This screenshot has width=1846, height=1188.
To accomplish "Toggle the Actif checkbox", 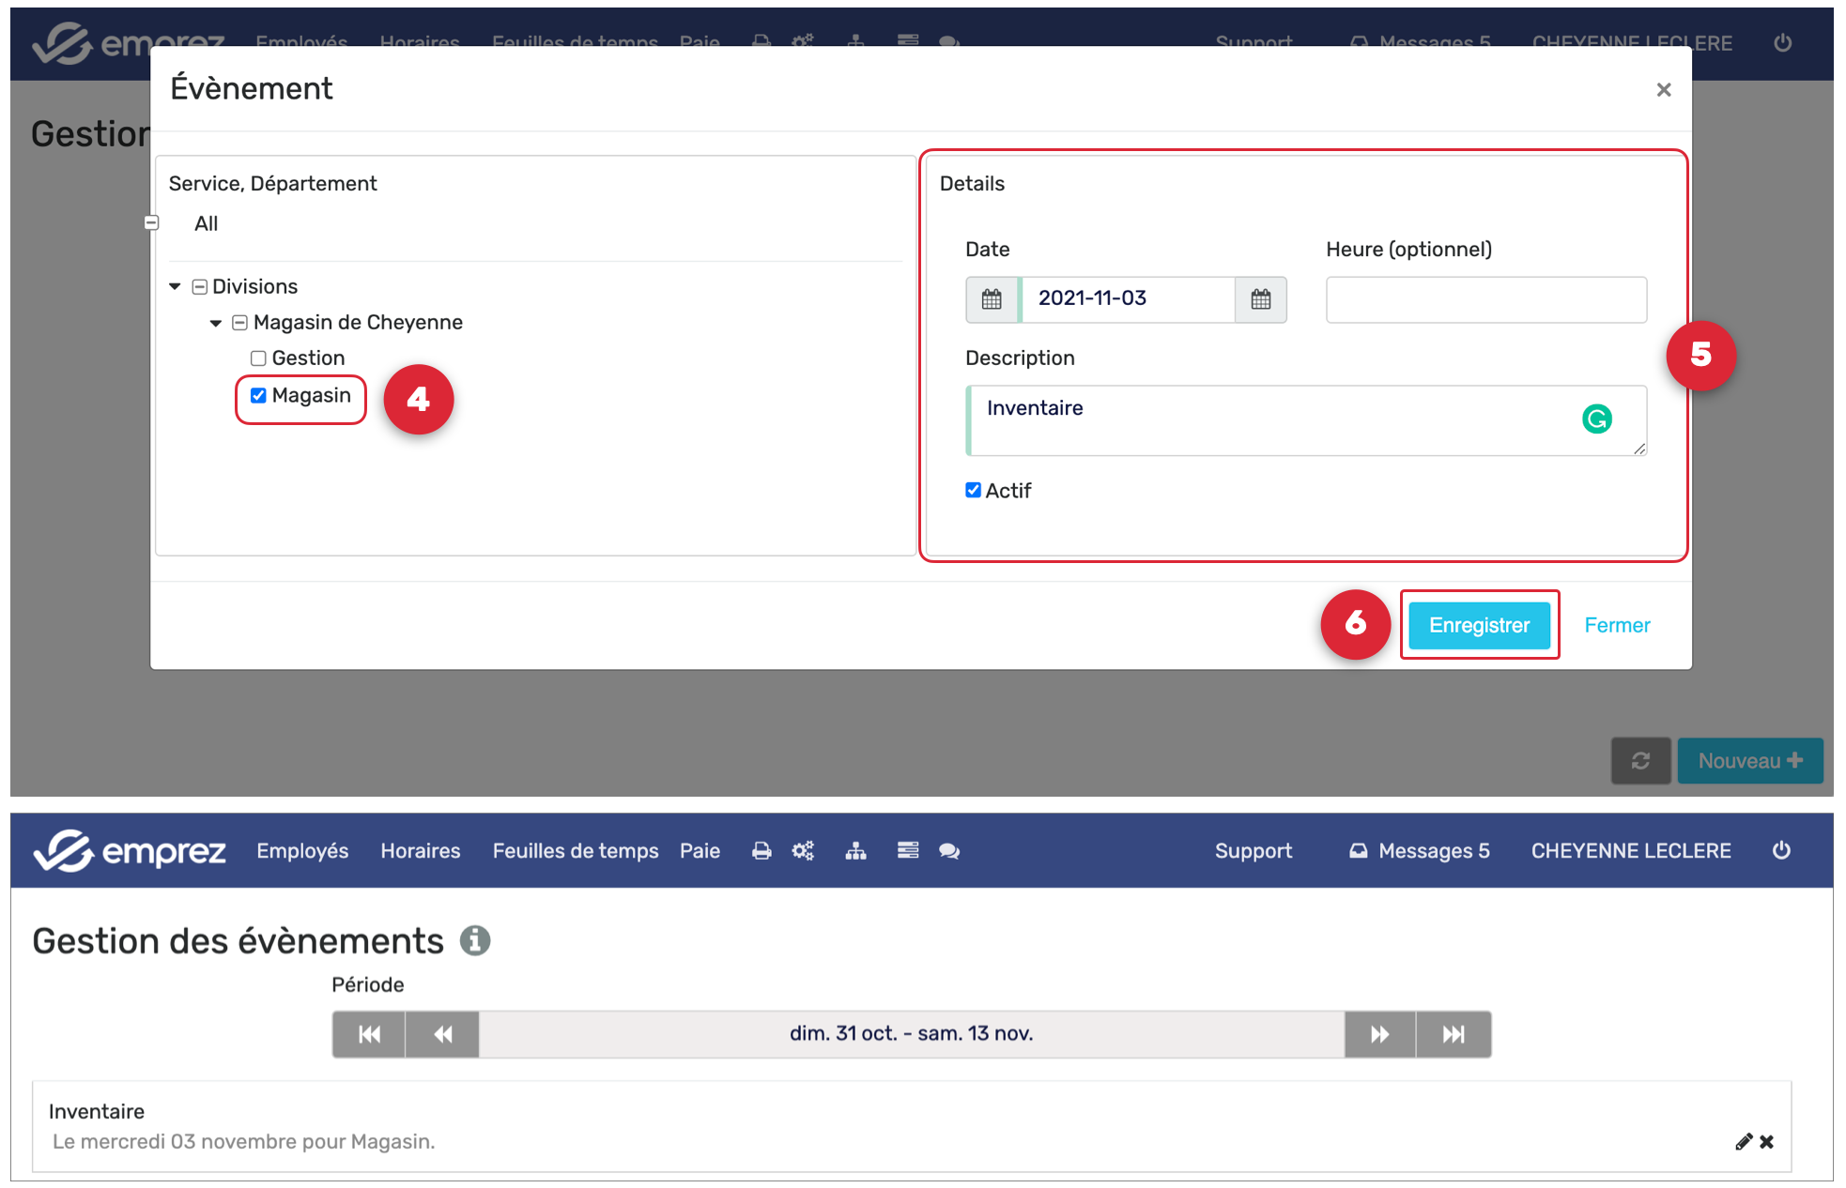I will [973, 490].
